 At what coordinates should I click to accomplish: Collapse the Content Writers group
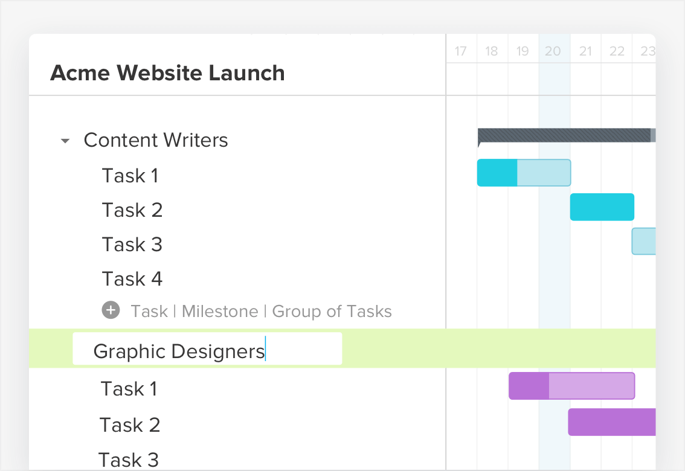point(65,140)
